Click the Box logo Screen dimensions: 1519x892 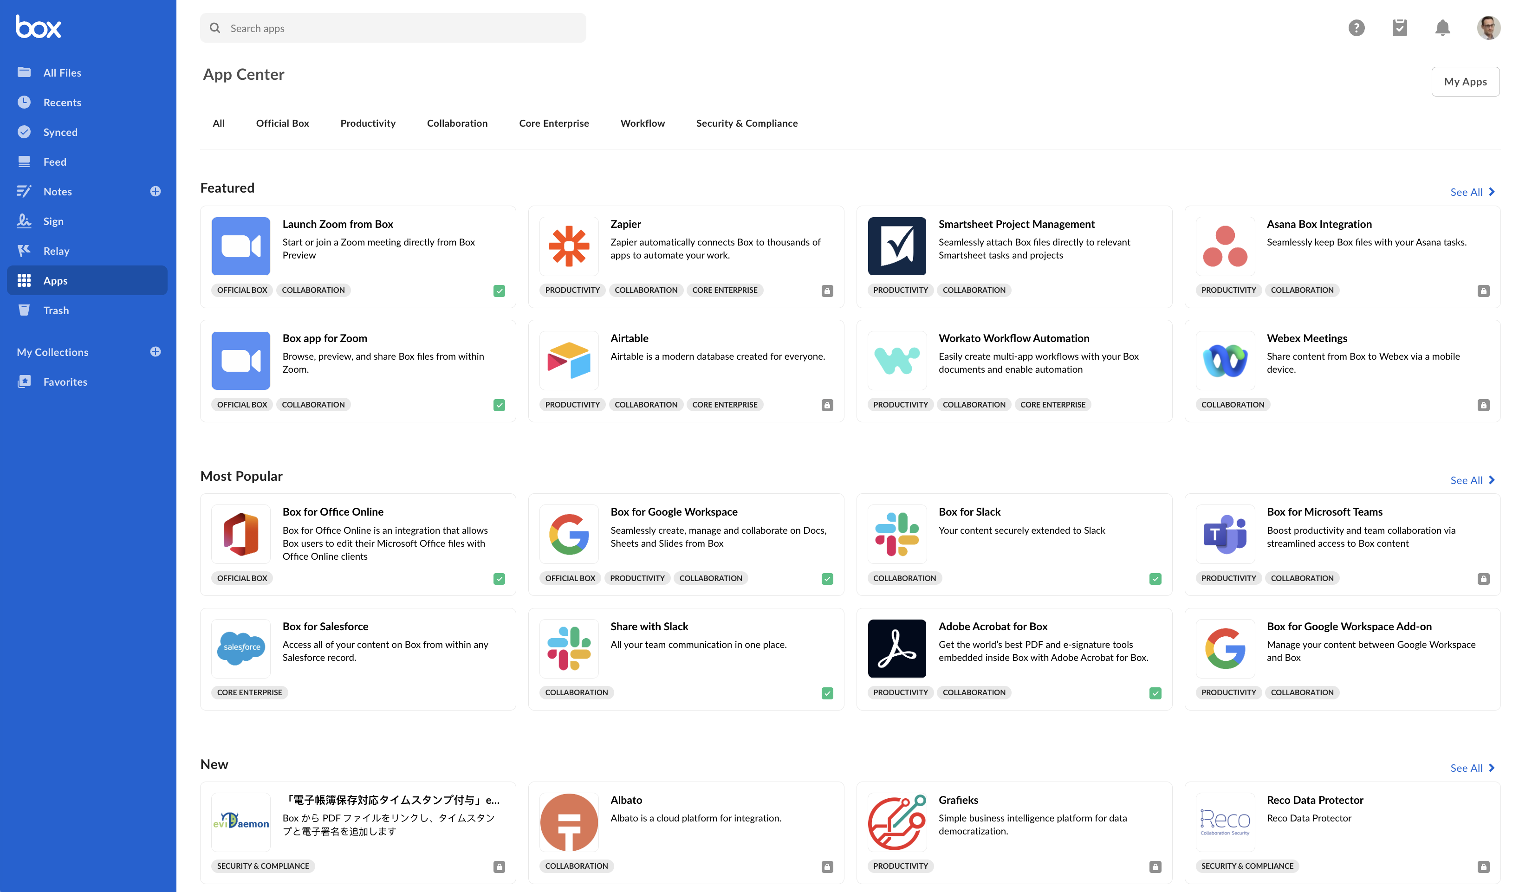click(x=39, y=26)
